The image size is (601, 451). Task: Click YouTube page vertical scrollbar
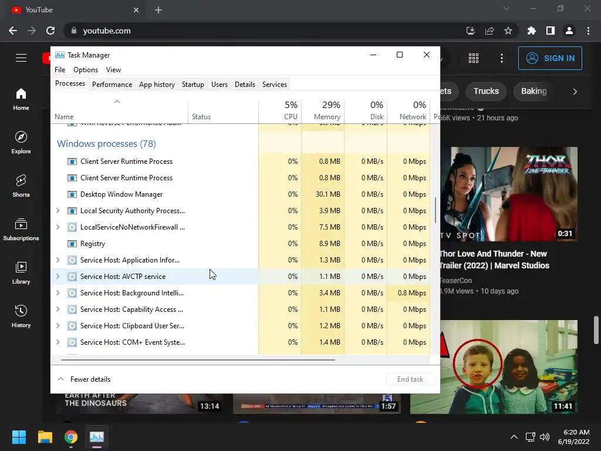pos(596,330)
